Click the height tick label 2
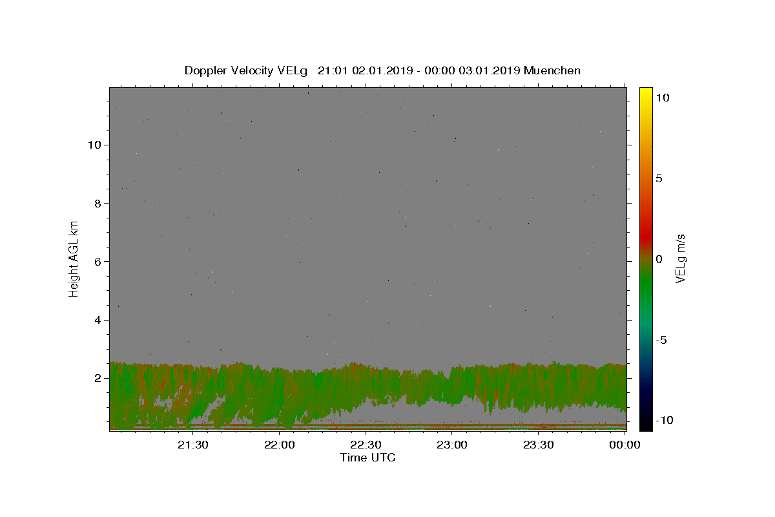The height and width of the screenshot is (517, 775). (x=99, y=378)
